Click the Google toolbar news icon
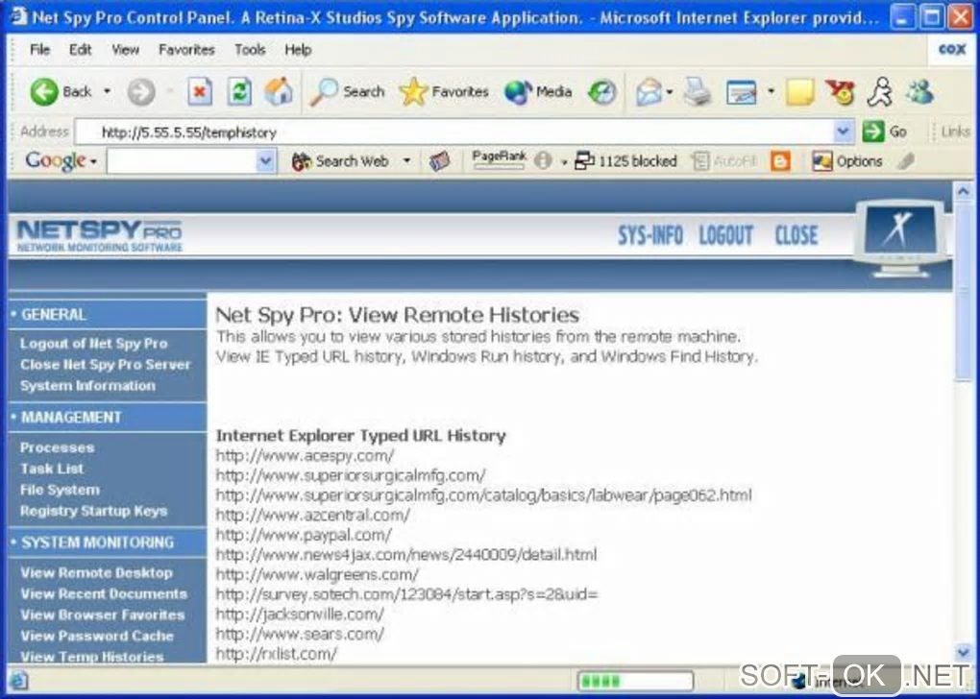 [x=440, y=161]
